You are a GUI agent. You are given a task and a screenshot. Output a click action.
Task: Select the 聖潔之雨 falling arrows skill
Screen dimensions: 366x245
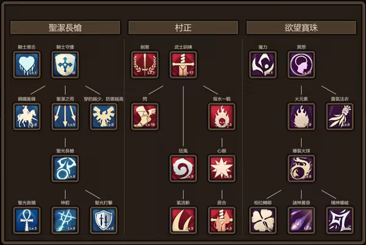click(65, 116)
